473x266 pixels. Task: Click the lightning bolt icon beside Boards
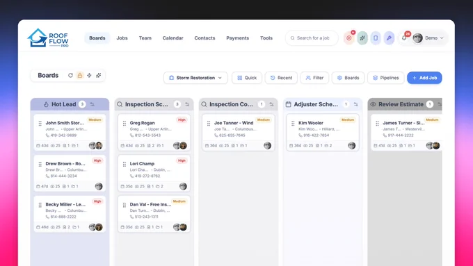[x=89, y=75]
